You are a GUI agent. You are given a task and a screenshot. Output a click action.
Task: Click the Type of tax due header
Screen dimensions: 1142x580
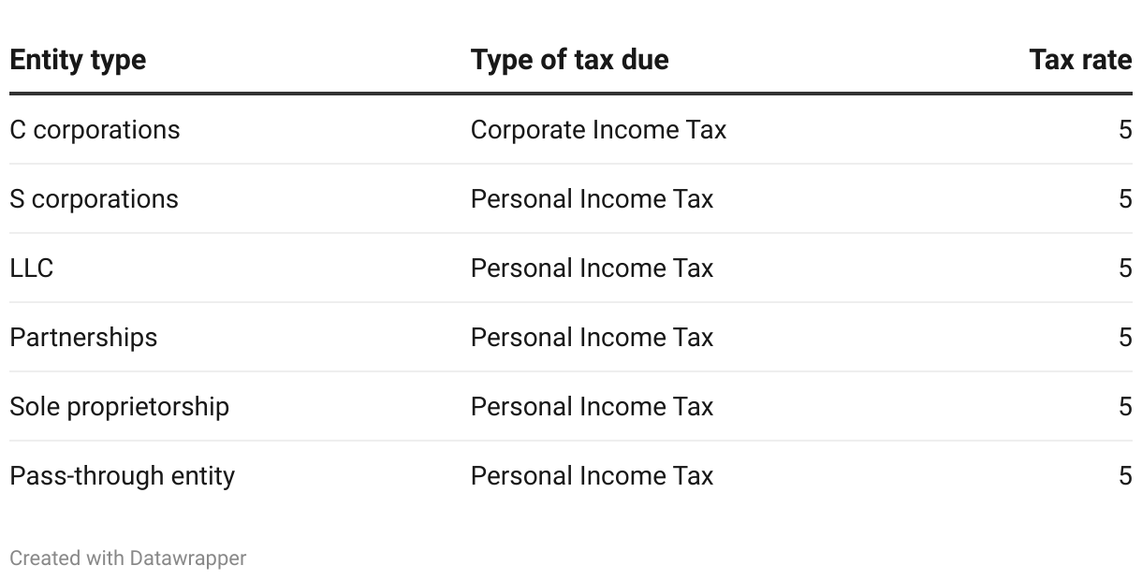coord(569,60)
